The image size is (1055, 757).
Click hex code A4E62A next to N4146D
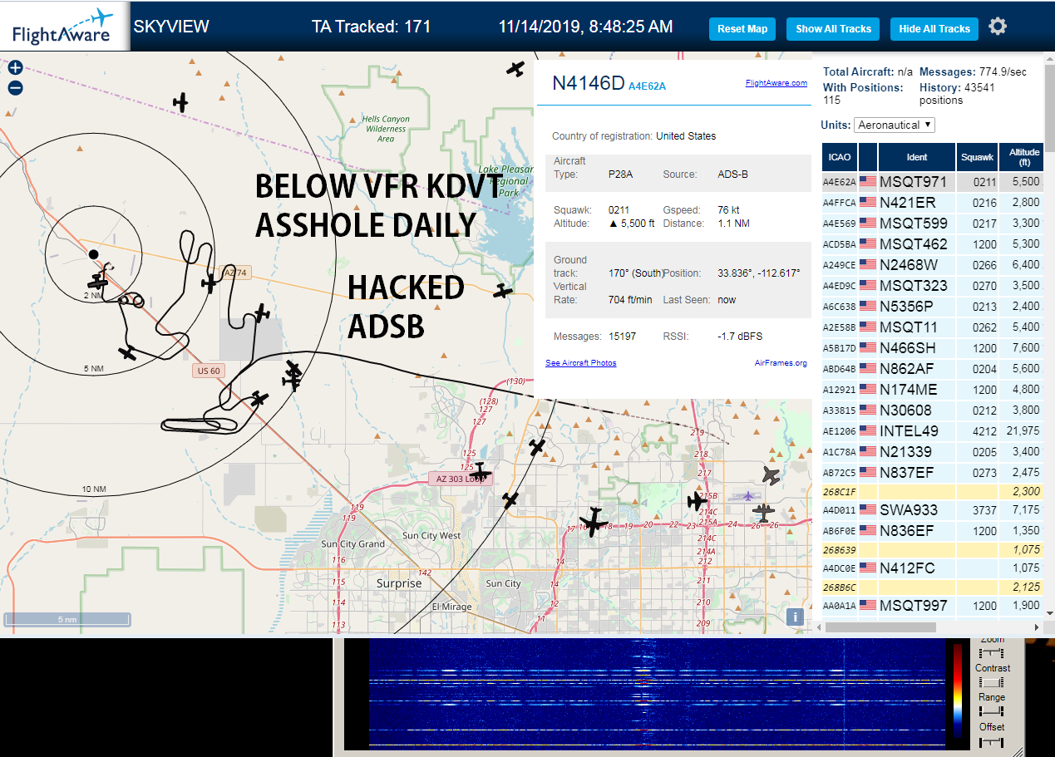647,86
